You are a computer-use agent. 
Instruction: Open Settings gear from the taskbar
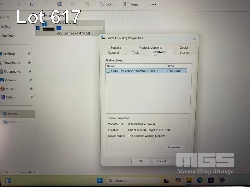(222, 180)
